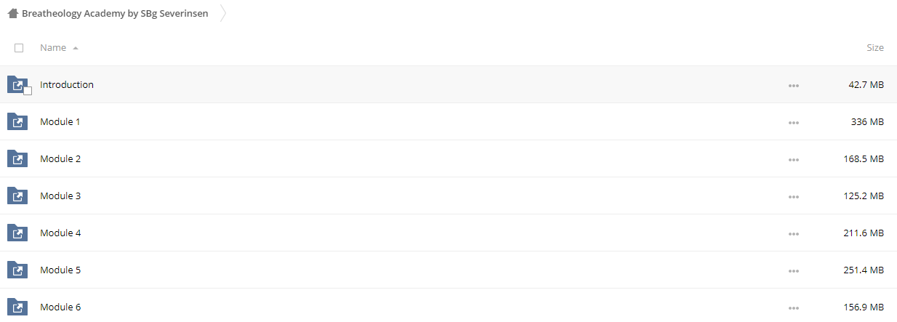
Task: Click the Module 3 folder icon
Action: 17,196
